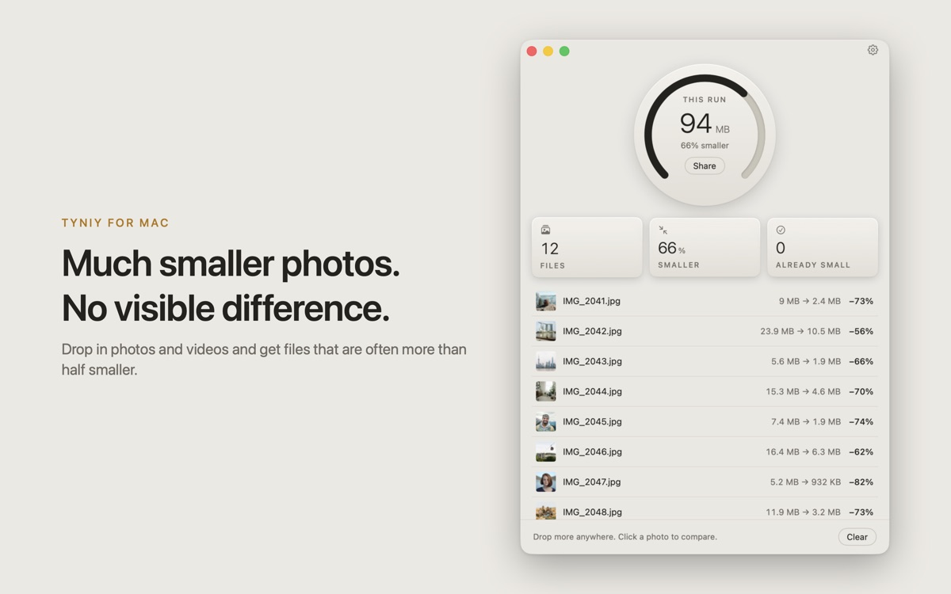
Task: Click the file name IMG_2042.jpg
Action: (592, 331)
